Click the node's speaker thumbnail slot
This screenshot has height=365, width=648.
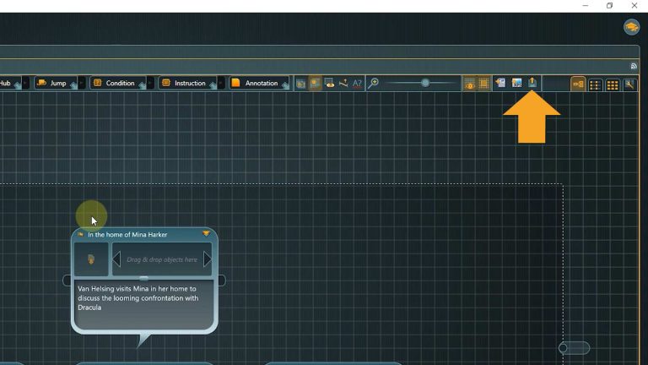[x=91, y=259]
